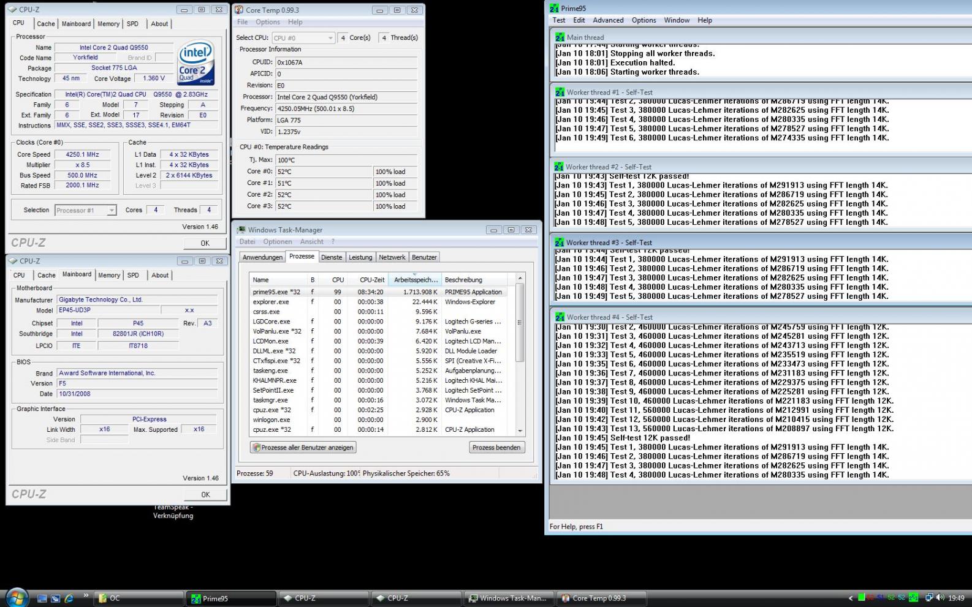The width and height of the screenshot is (972, 607).
Task: Click OK in bottom CPU-Z window
Action: pos(205,495)
